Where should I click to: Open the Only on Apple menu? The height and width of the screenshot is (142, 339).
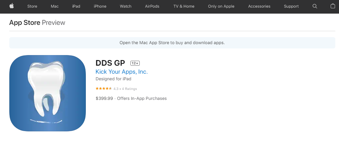pyautogui.click(x=221, y=6)
